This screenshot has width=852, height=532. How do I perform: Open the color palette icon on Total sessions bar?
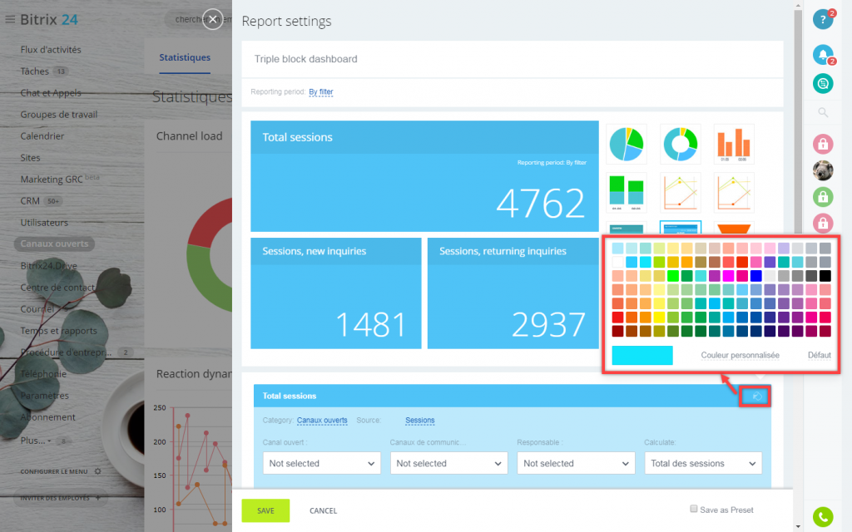(x=756, y=397)
